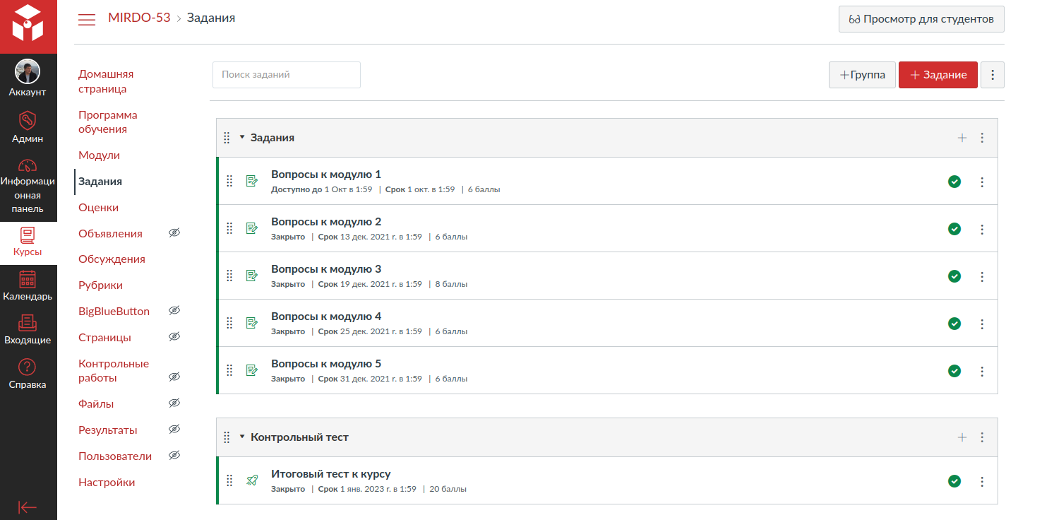Viewport: 1042px width, 520px height.
Task: Click the red Задание button to add assignment
Action: pyautogui.click(x=938, y=75)
